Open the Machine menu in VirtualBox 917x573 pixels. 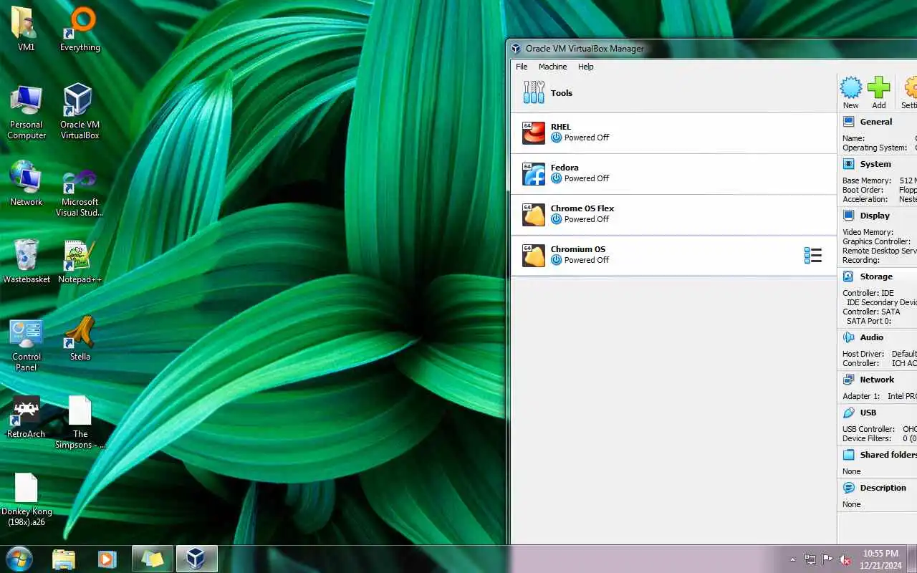point(552,67)
